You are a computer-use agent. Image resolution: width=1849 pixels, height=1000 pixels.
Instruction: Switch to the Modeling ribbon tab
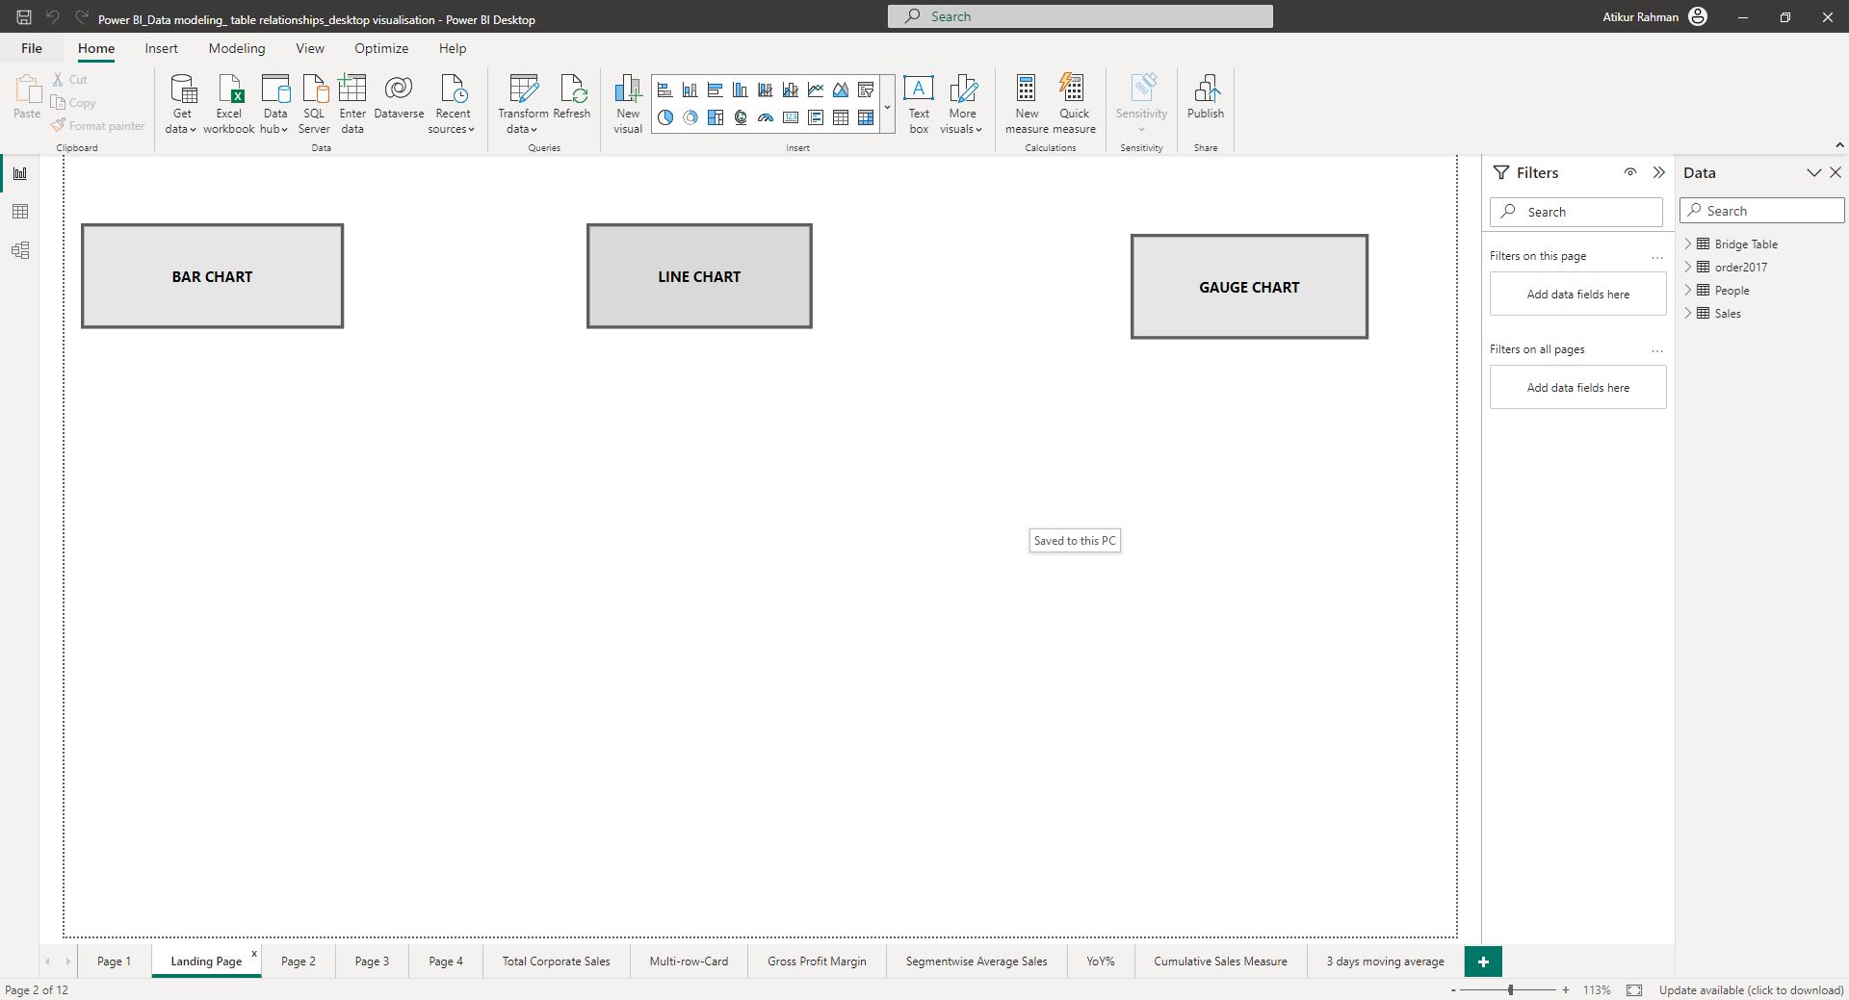pyautogui.click(x=236, y=48)
